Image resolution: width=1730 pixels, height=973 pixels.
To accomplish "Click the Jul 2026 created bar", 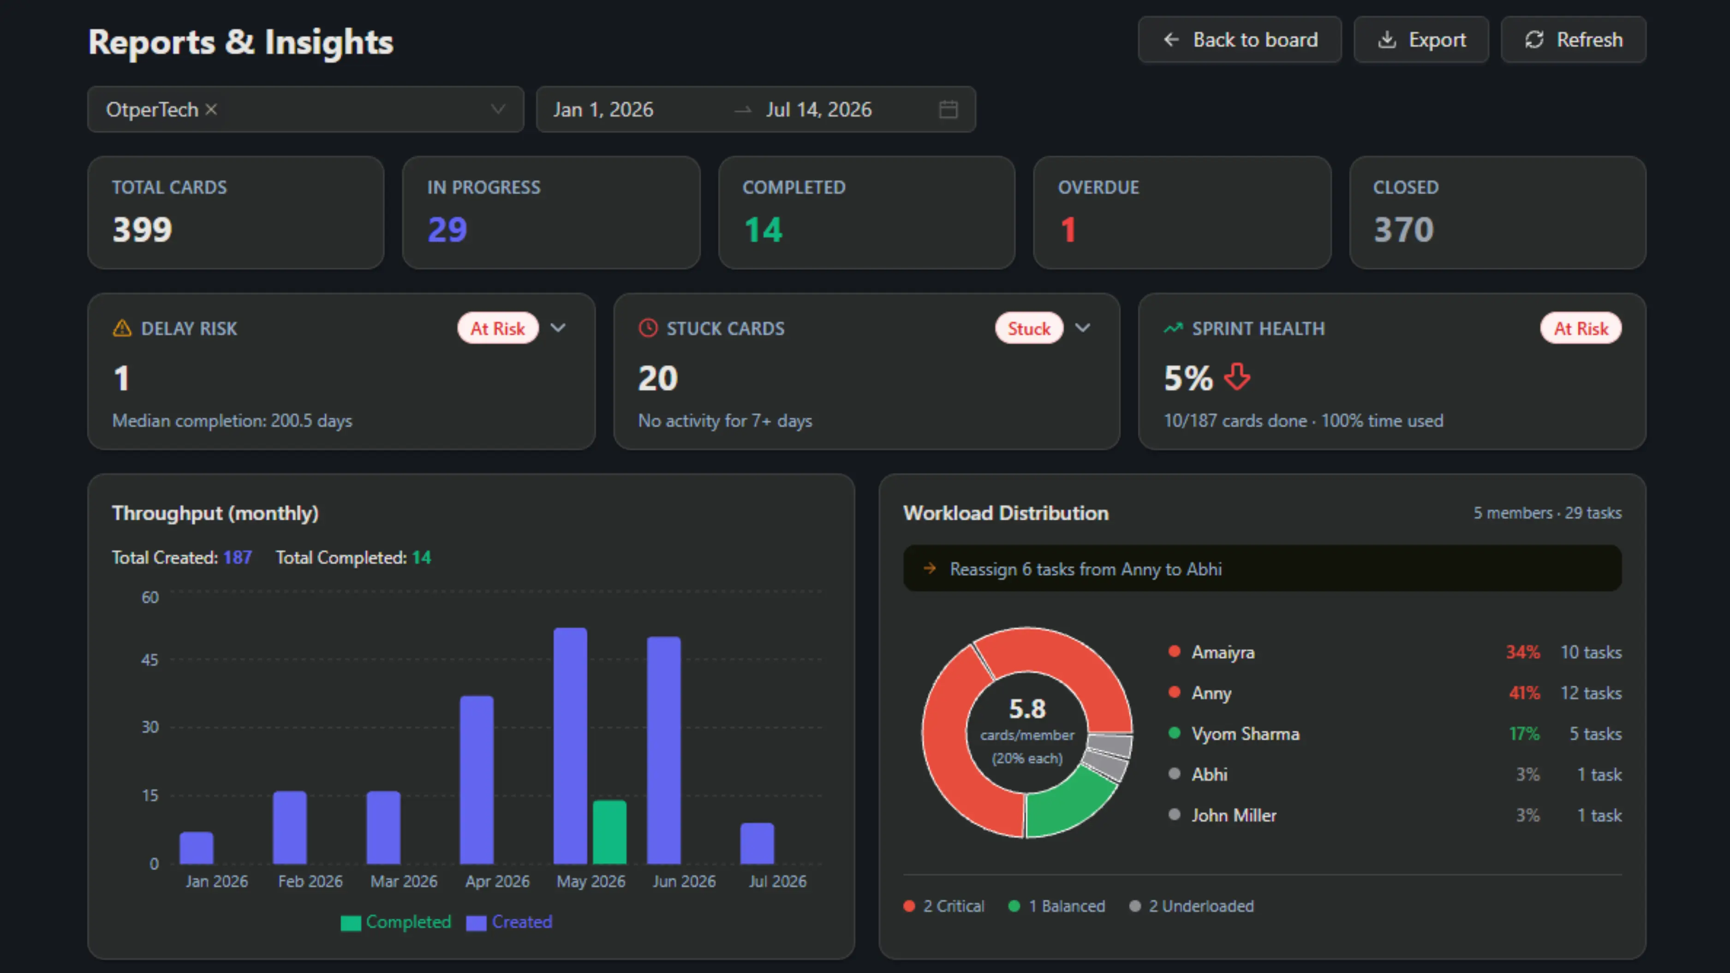I will pyautogui.click(x=757, y=843).
